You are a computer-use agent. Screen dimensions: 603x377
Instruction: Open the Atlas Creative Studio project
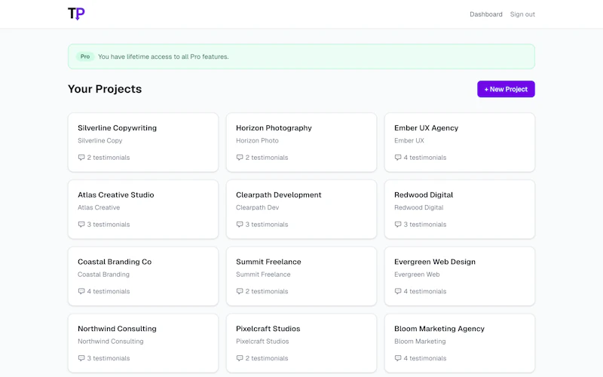(x=143, y=210)
